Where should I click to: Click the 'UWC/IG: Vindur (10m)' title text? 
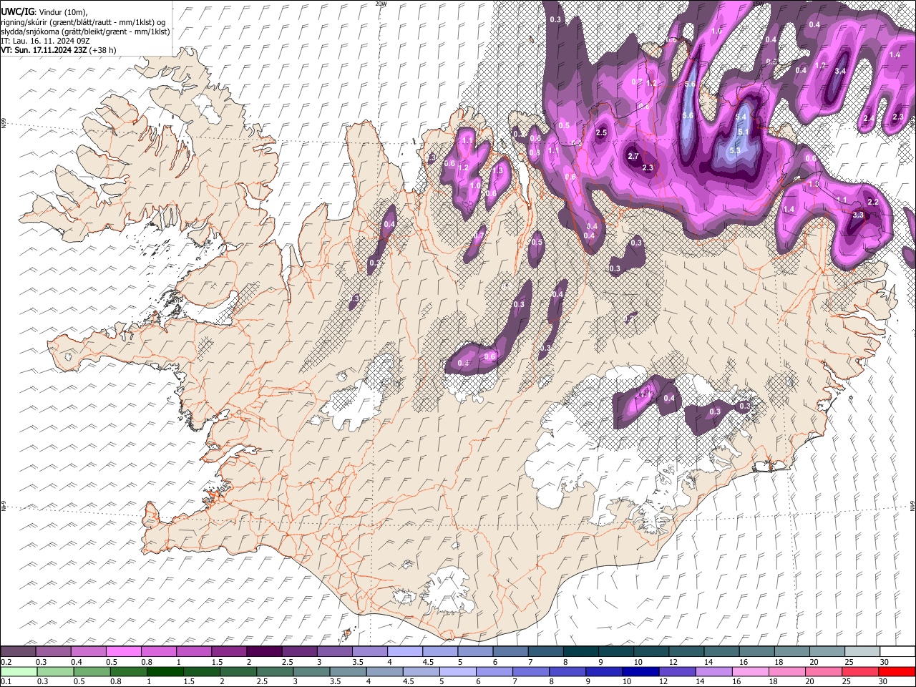[44, 11]
